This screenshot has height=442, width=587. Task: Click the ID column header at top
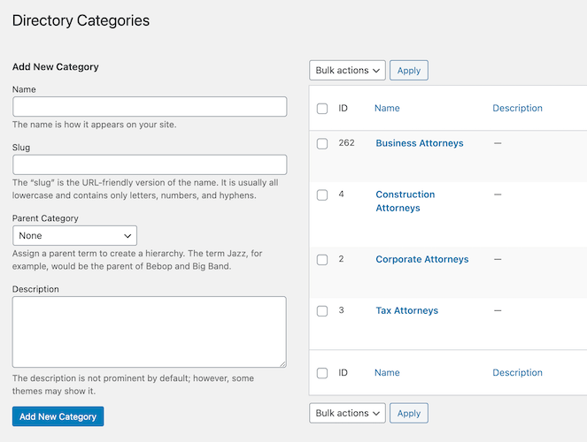(343, 108)
